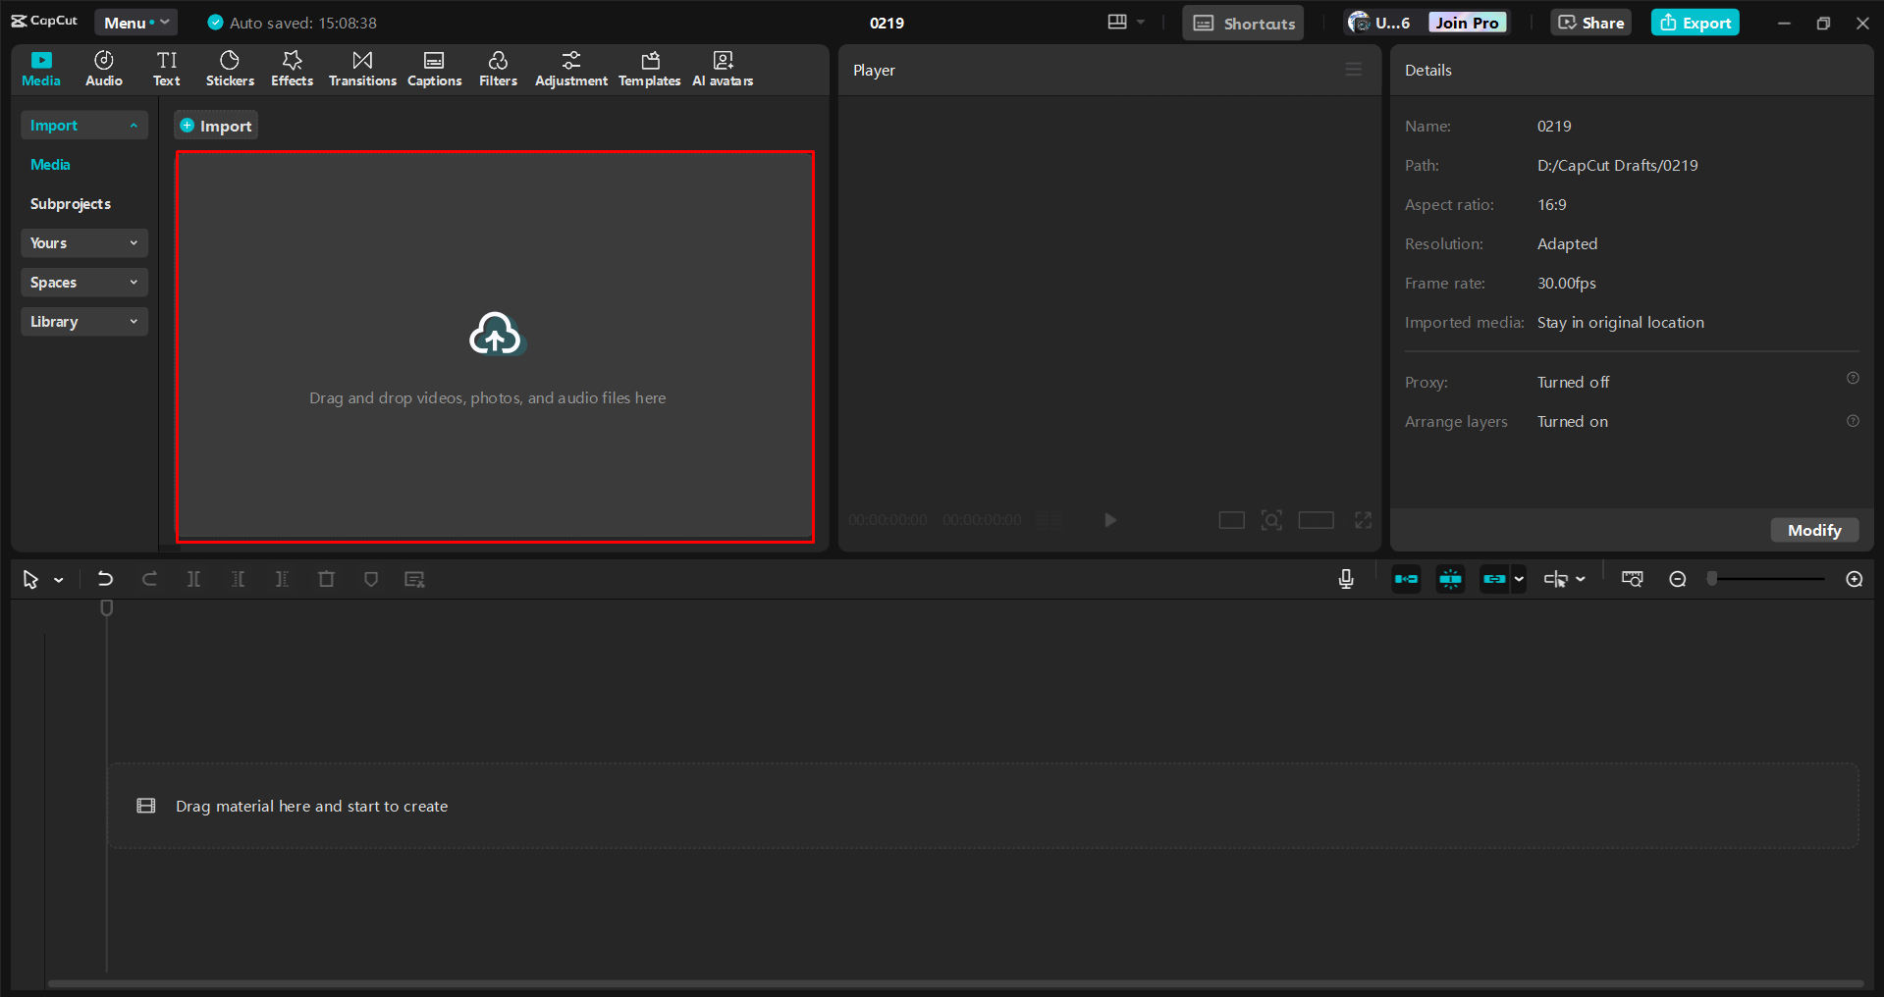Open the Shortcuts panel
The image size is (1884, 997).
point(1243,23)
